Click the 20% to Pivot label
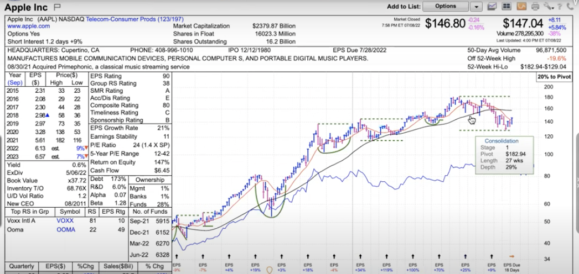The width and height of the screenshot is (579, 274). point(556,76)
